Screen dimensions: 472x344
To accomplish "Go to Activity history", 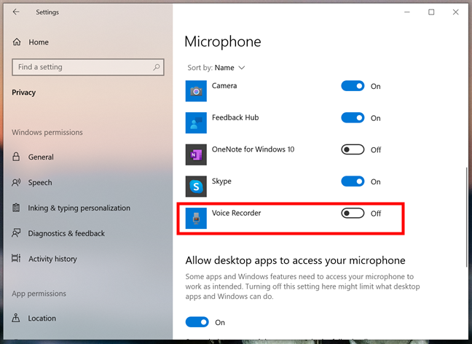I will point(52,259).
